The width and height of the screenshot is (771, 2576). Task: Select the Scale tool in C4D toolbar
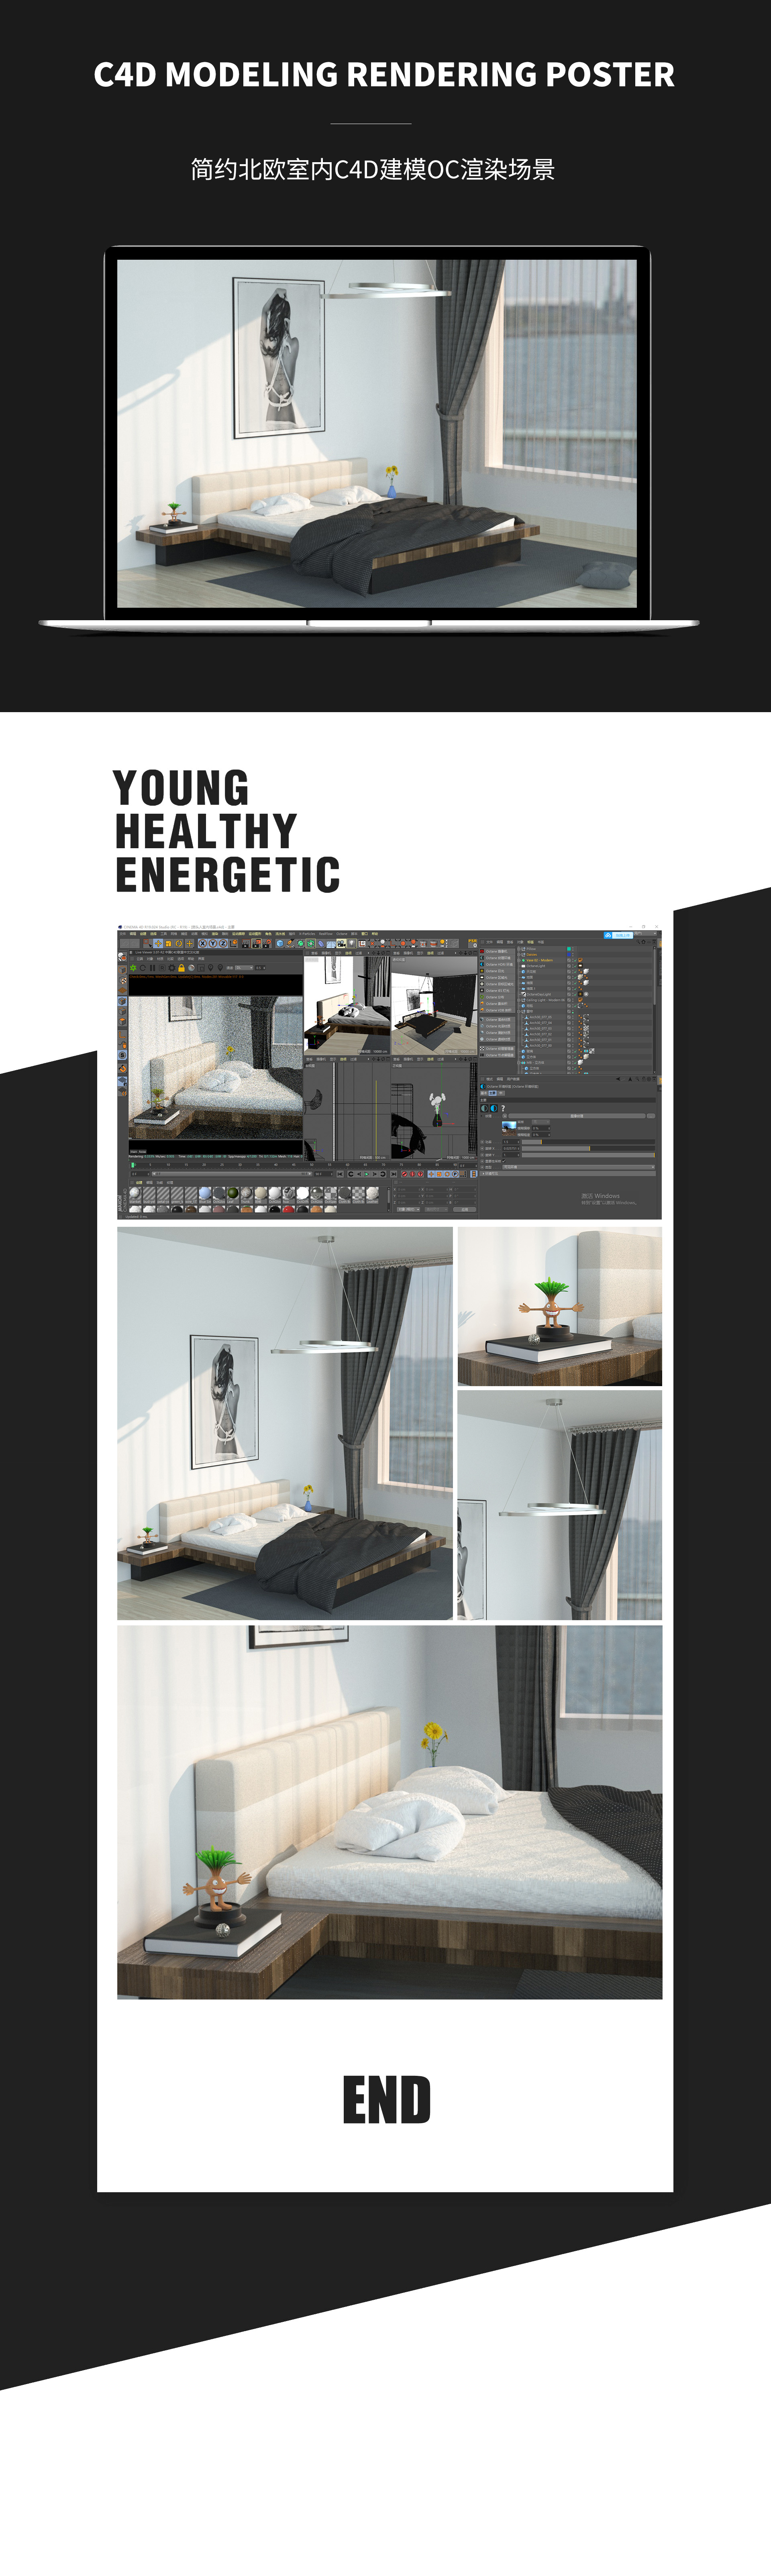tap(169, 943)
